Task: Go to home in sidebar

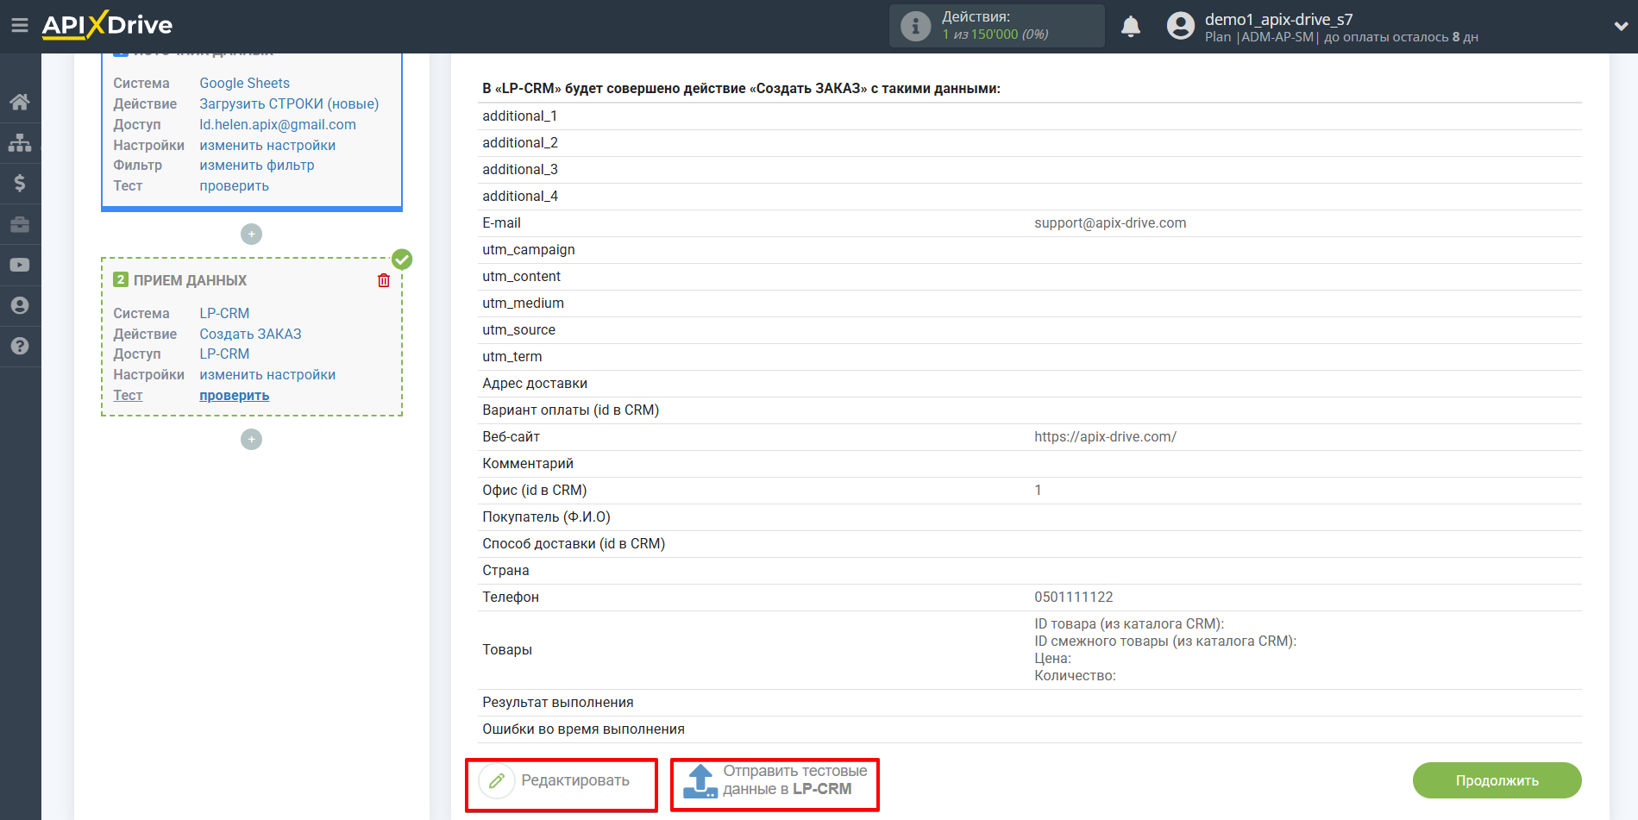Action: (20, 102)
